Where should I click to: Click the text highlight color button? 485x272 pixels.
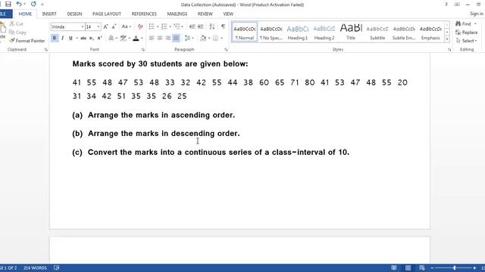click(124, 38)
